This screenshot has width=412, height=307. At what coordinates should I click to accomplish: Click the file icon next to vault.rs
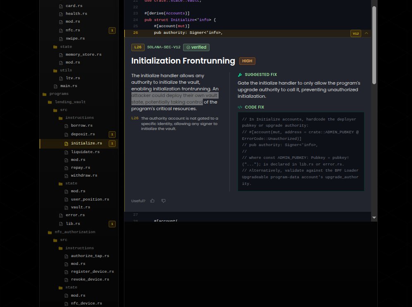click(x=66, y=208)
